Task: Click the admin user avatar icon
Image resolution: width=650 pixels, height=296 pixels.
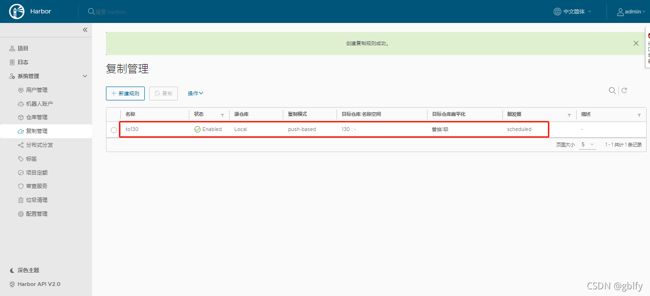Action: point(620,11)
